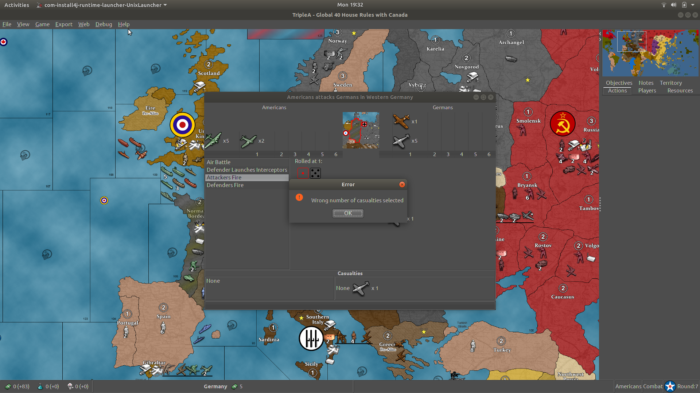The width and height of the screenshot is (700, 393).
Task: Click the Portugal territory label
Action: click(128, 323)
